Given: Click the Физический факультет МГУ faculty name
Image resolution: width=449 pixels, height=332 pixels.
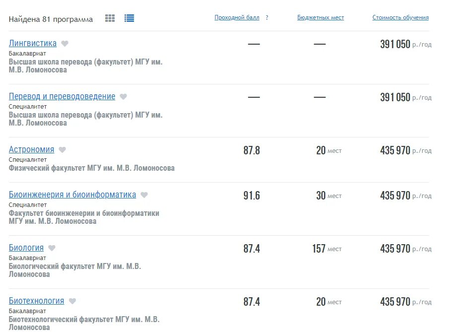Looking at the screenshot, I should (x=92, y=168).
